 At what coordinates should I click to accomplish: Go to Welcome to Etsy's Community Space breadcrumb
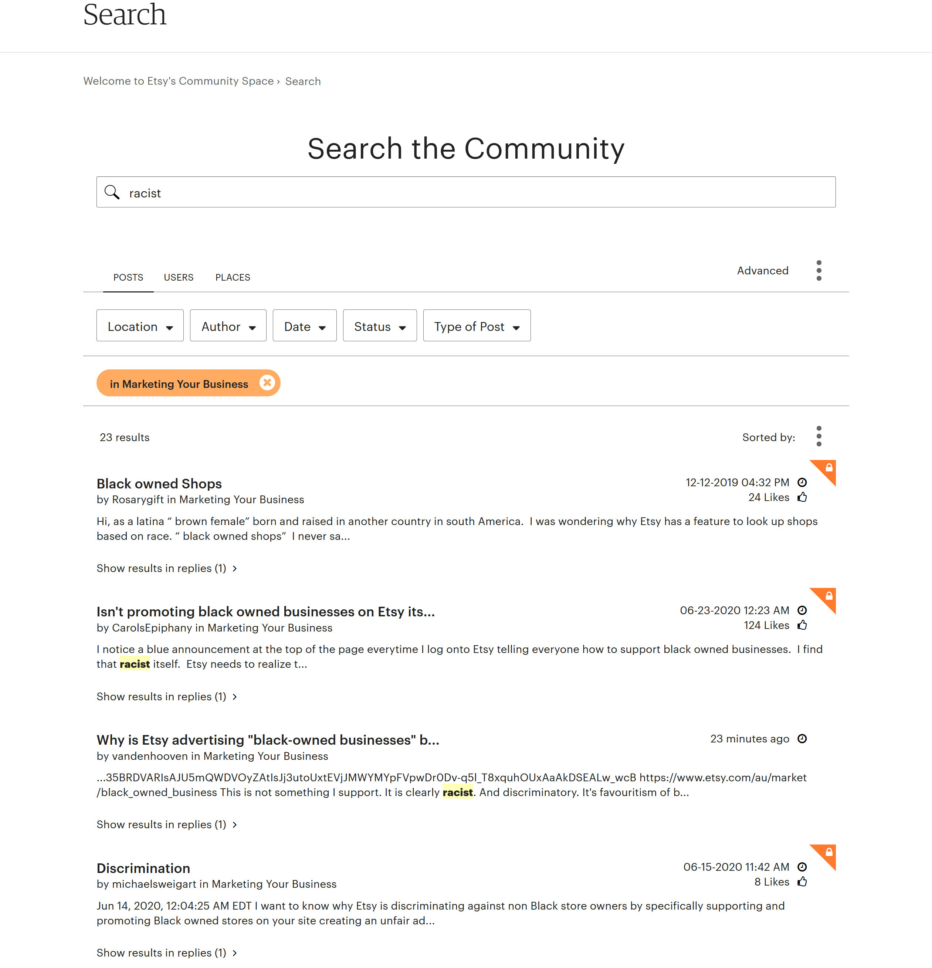click(x=178, y=81)
